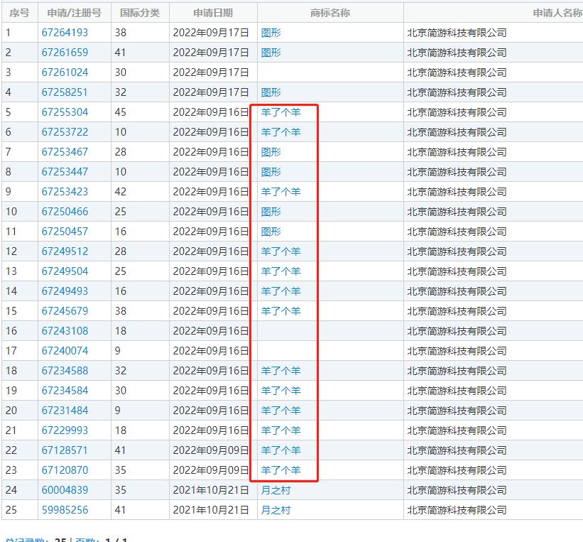Click 羊了个羊 trademark in row 20
This screenshot has height=542, width=583.
click(x=280, y=411)
